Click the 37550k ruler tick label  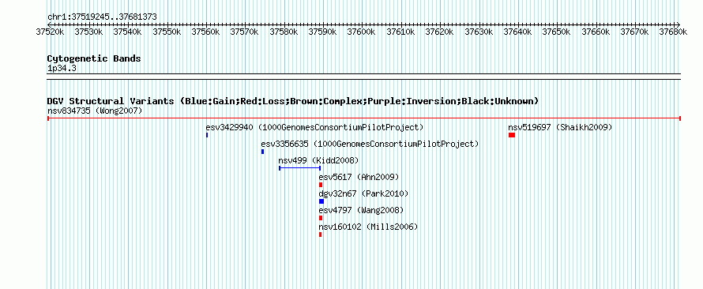tap(167, 32)
